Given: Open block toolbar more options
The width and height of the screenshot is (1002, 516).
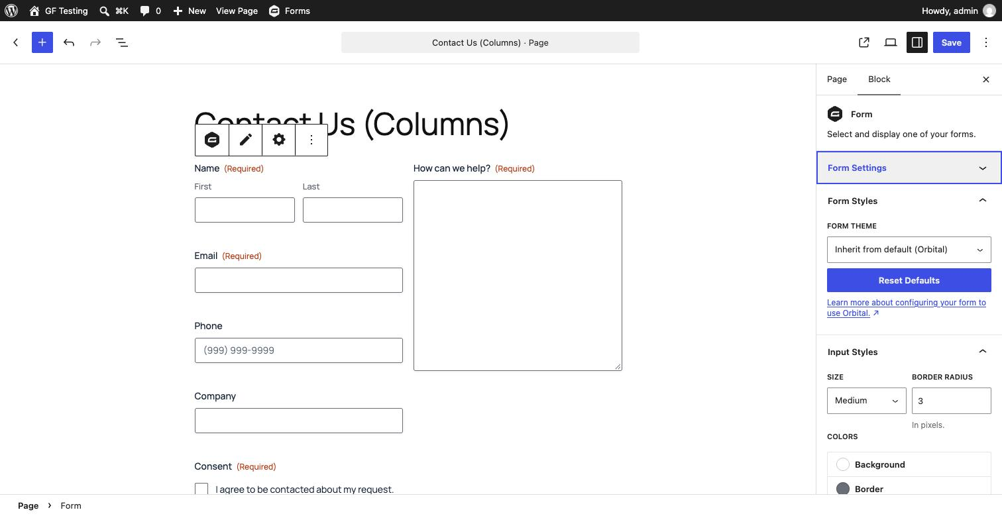Looking at the screenshot, I should pyautogui.click(x=311, y=140).
